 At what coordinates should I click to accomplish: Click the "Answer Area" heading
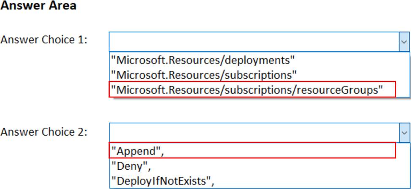[x=38, y=6]
